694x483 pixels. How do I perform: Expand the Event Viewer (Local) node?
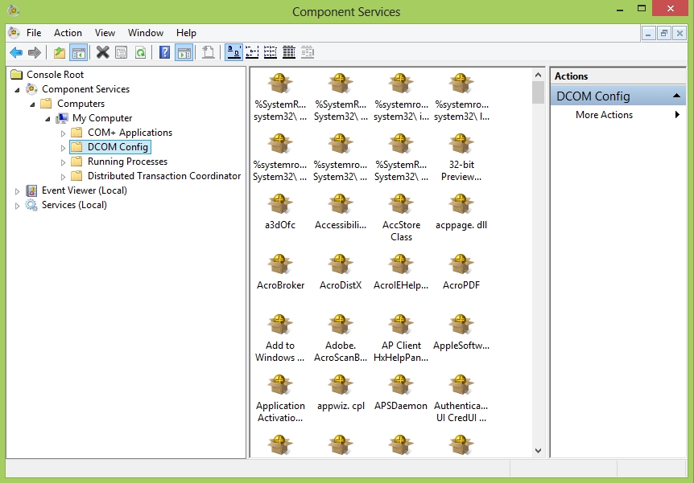(18, 191)
